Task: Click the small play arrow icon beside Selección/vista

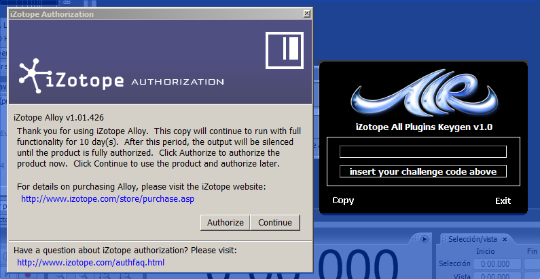Action: point(425,239)
